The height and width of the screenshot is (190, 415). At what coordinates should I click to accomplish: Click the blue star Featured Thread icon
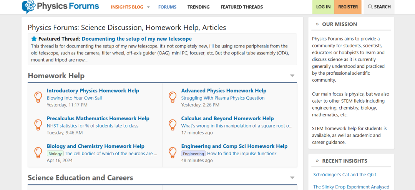point(34,39)
